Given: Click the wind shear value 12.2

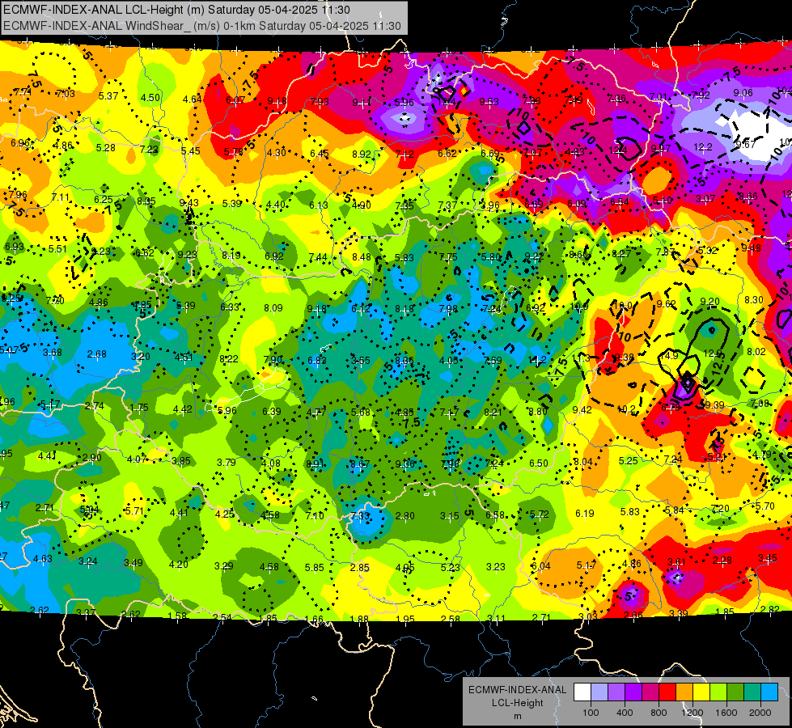Looking at the screenshot, I should 702,147.
